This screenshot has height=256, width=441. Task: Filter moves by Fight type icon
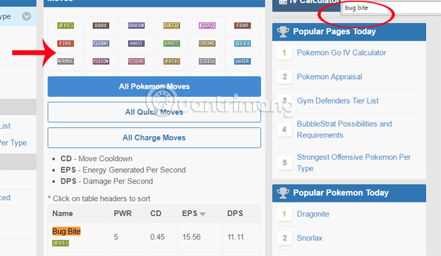point(242,26)
